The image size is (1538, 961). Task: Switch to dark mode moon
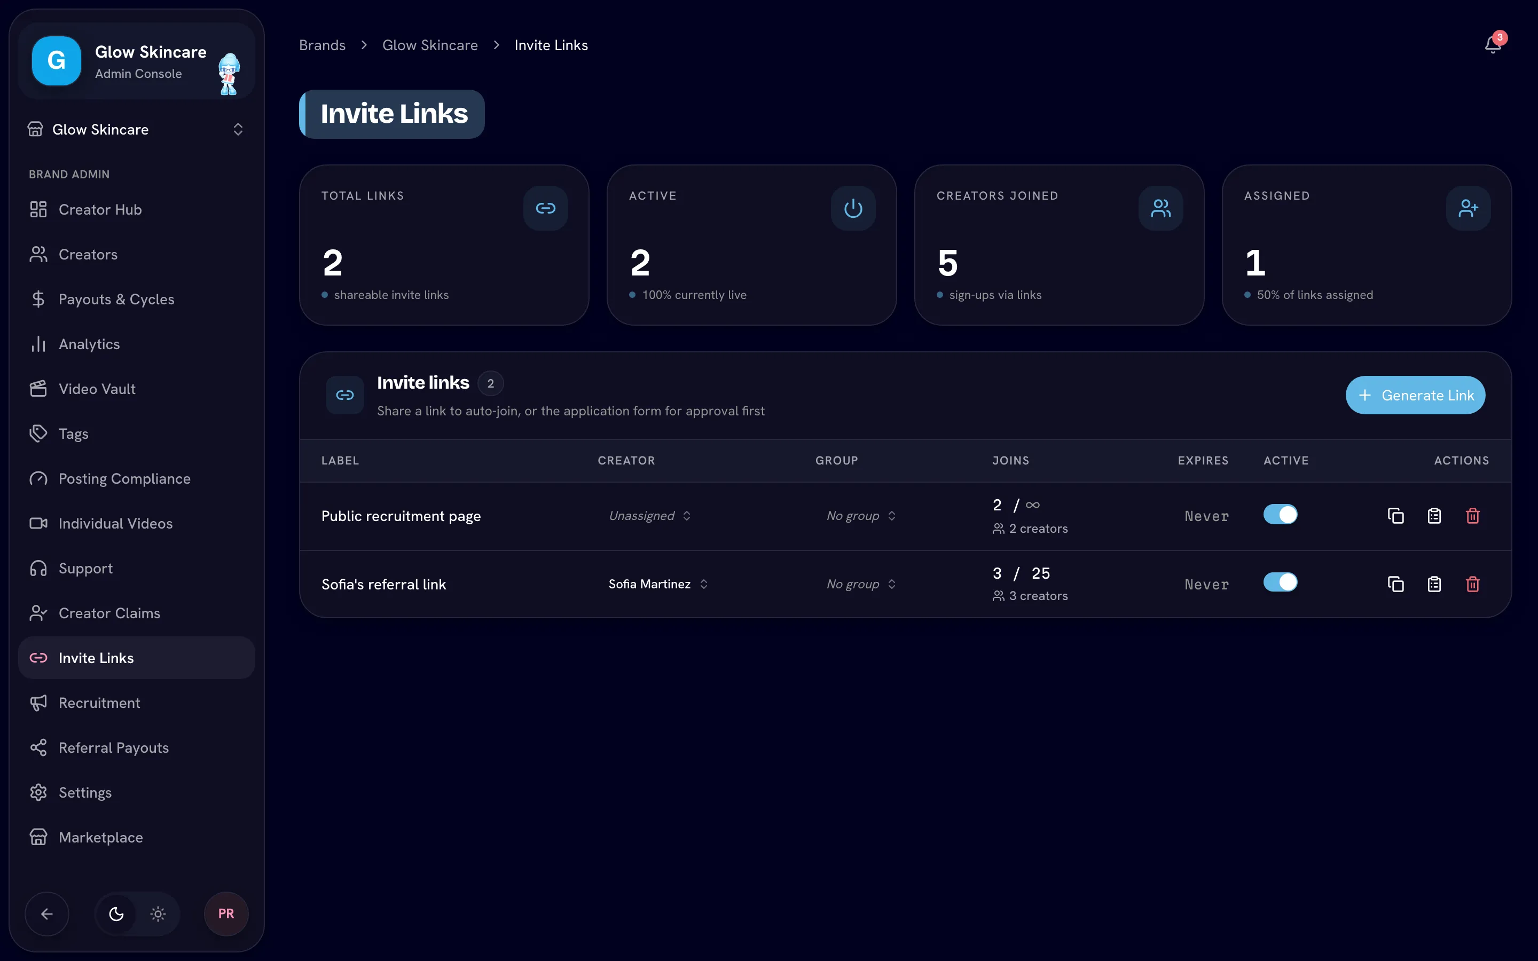coord(116,913)
